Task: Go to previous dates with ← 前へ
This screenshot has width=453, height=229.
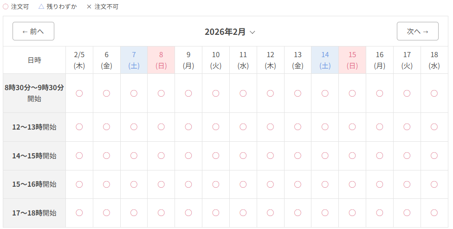Action: click(33, 31)
